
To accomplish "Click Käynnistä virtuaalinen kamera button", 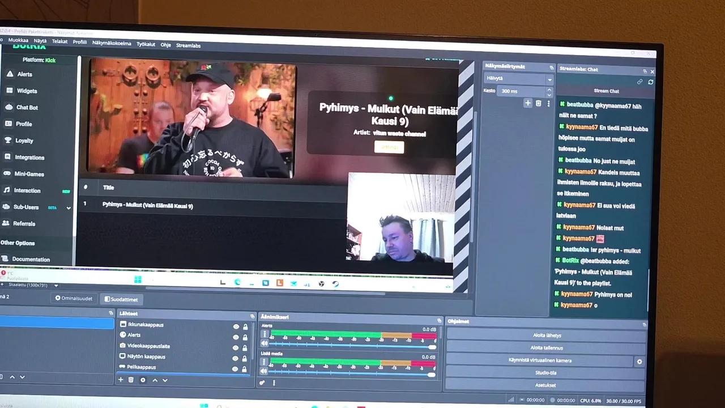I will [x=540, y=360].
